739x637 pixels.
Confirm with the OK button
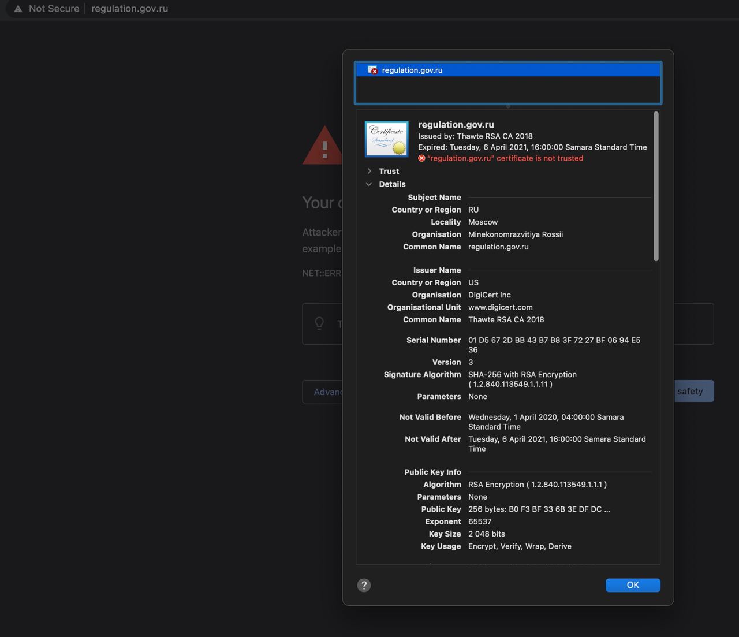click(x=633, y=585)
